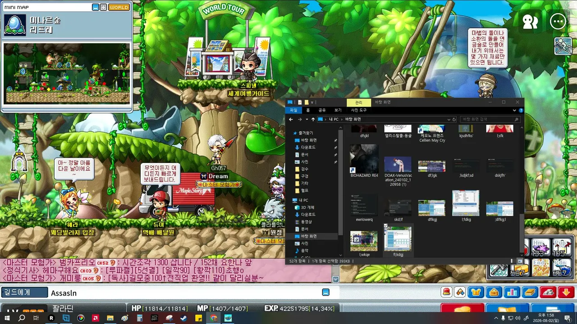Viewport: 577px width, 324px height.
Task: Go back in File Explorer navigation
Action: click(x=291, y=119)
